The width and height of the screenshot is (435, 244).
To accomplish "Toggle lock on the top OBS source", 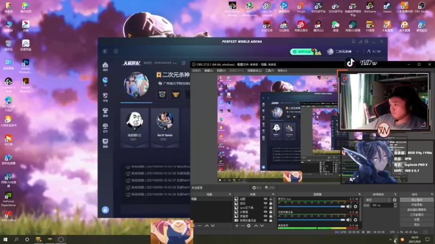I will click(x=270, y=199).
